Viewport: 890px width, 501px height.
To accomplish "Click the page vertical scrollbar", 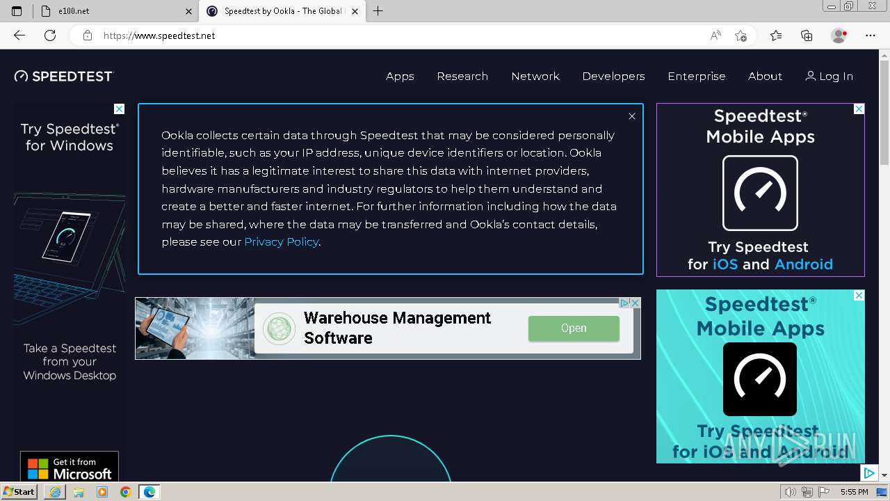I will [884, 111].
